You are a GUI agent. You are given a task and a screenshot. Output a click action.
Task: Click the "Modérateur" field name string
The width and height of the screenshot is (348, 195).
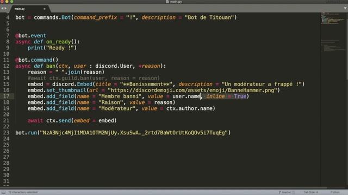tap(117, 108)
